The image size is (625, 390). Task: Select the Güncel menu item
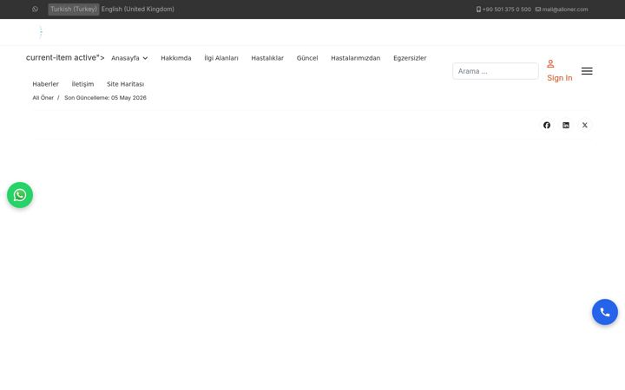click(x=307, y=58)
